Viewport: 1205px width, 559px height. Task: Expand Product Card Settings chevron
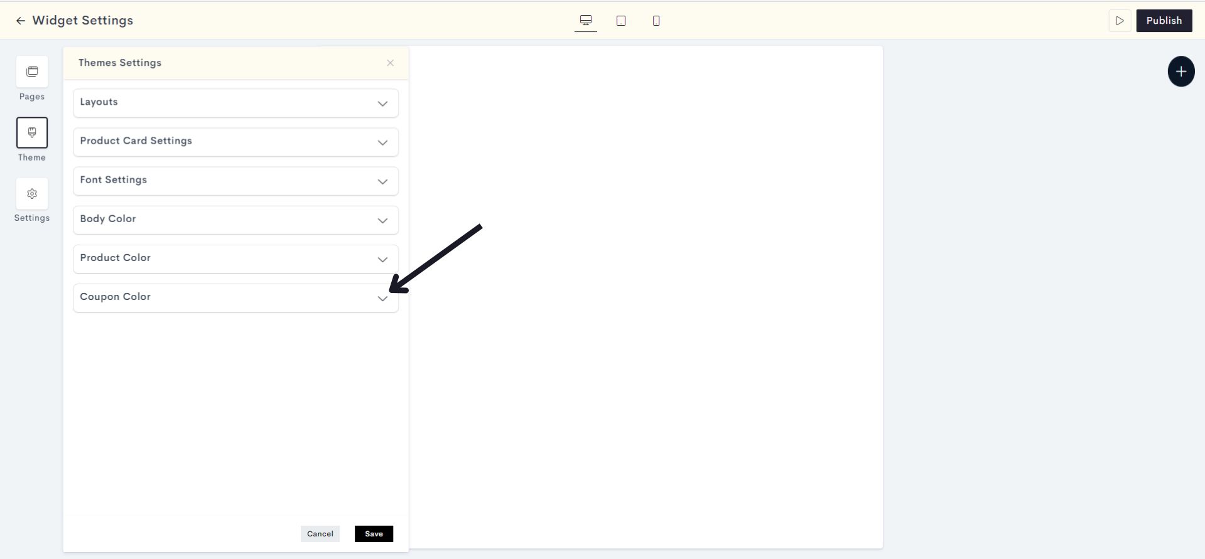click(x=382, y=142)
